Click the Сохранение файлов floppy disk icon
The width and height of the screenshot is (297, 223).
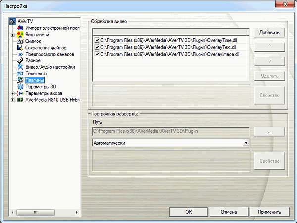pos(20,48)
